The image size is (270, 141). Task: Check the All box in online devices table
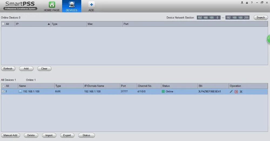tap(3, 24)
